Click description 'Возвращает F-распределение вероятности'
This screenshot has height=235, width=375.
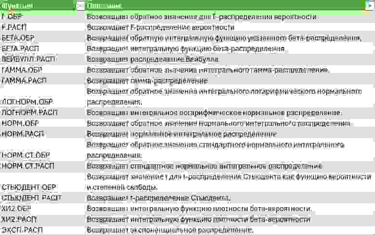pyautogui.click(x=161, y=27)
